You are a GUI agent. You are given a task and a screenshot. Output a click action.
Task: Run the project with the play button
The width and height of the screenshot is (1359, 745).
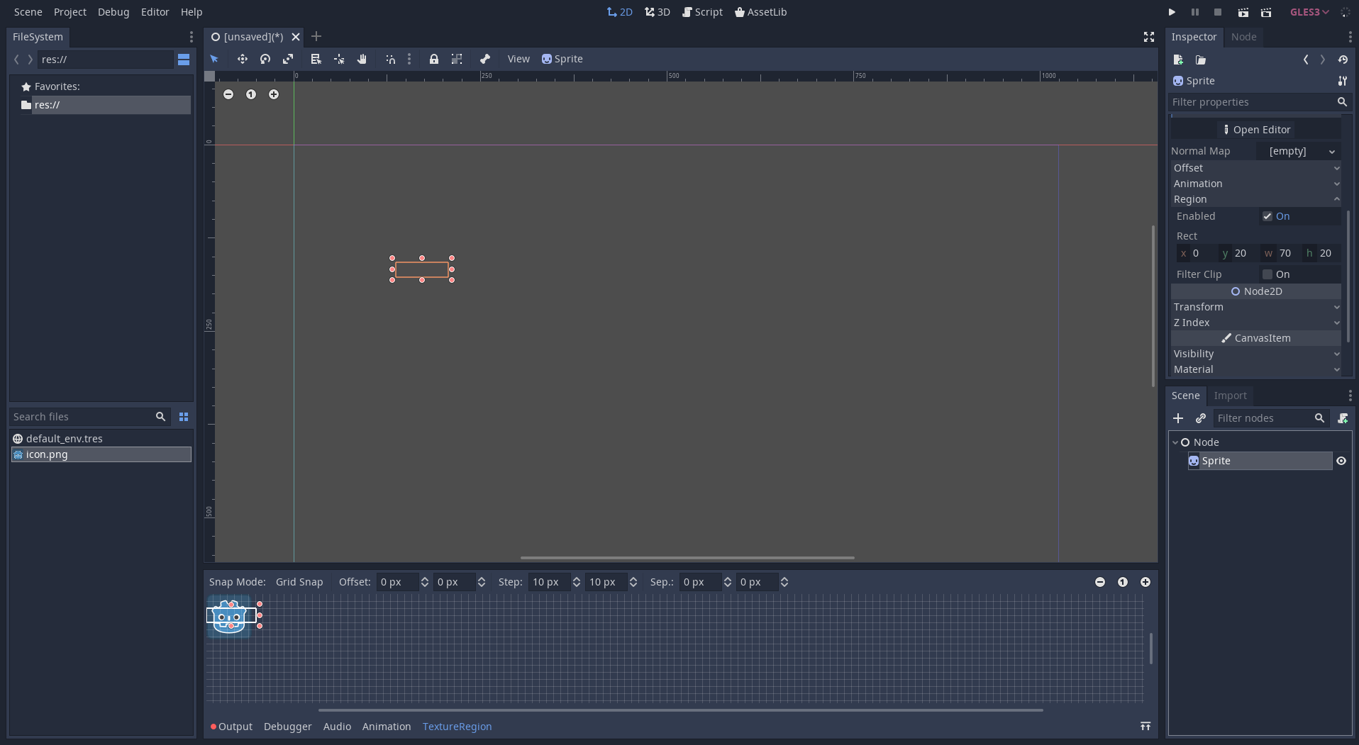1171,12
